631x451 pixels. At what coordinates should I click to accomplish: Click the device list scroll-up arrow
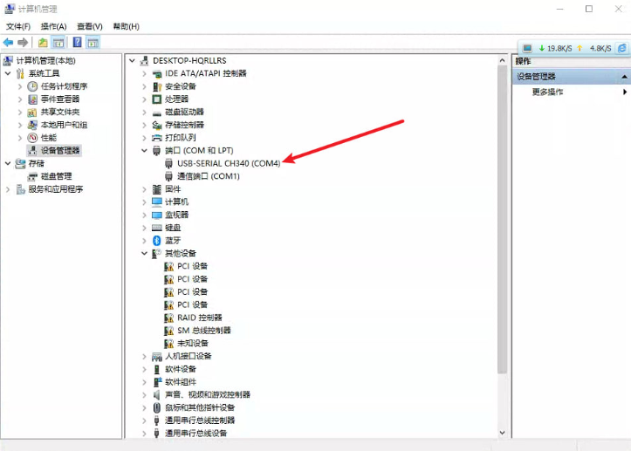pyautogui.click(x=502, y=60)
